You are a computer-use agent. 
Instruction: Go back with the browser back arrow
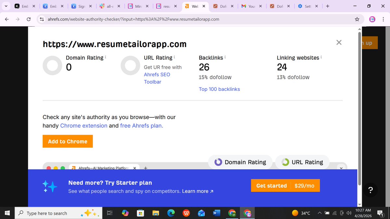click(x=7, y=19)
